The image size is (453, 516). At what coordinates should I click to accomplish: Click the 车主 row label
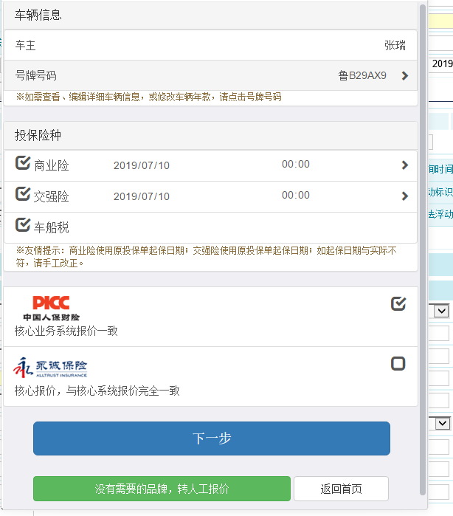[25, 45]
